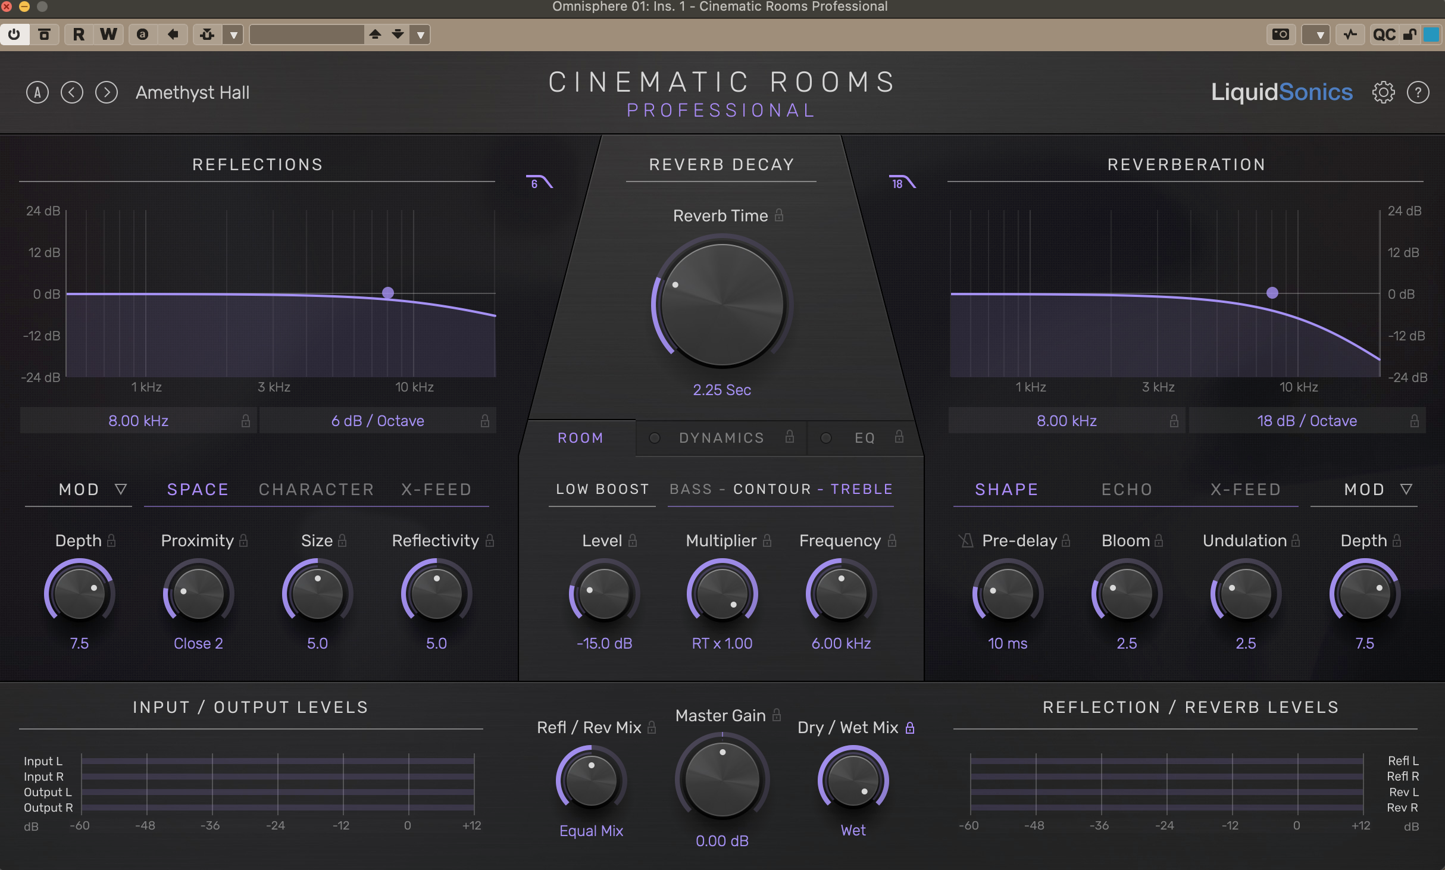Enable the R read automation button
This screenshot has width=1445, height=870.
(79, 35)
